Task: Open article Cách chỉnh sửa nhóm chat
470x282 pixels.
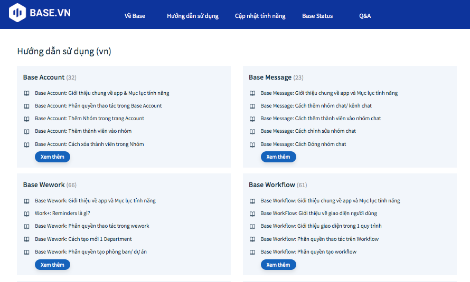Action: click(308, 131)
